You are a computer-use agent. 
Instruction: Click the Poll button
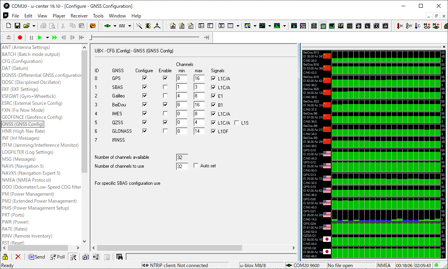point(57,257)
